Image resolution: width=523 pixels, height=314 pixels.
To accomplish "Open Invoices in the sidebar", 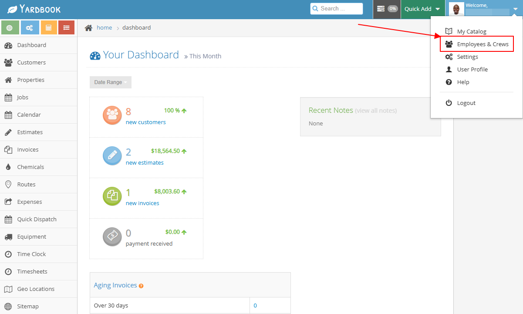I will pyautogui.click(x=38, y=149).
